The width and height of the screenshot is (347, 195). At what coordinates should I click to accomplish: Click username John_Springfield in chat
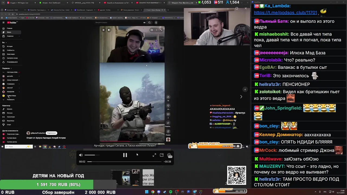283,108
